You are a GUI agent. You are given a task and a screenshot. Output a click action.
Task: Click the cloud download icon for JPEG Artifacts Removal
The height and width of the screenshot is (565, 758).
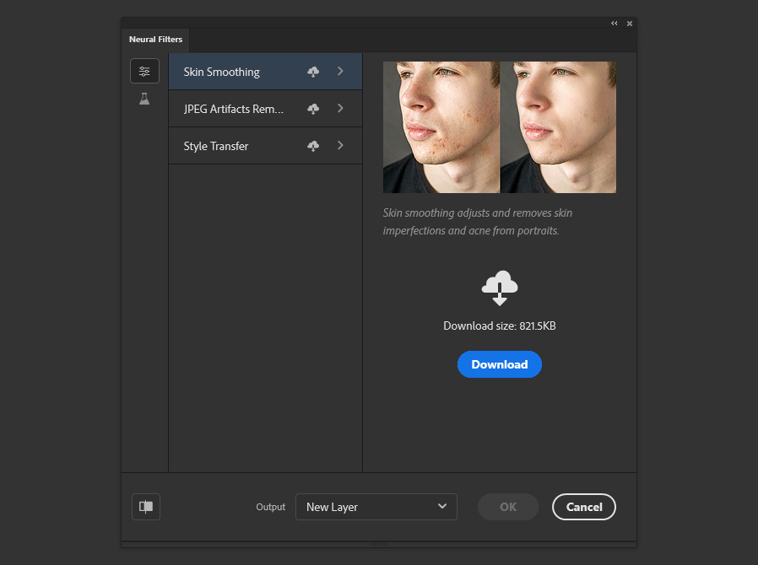[x=313, y=109]
